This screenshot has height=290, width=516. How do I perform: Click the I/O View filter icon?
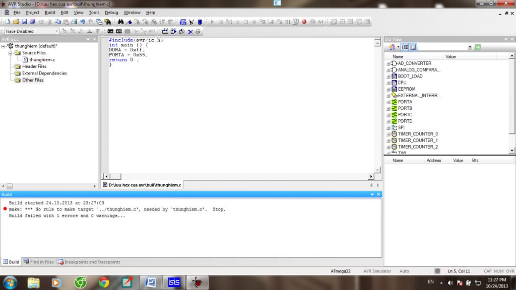392,47
